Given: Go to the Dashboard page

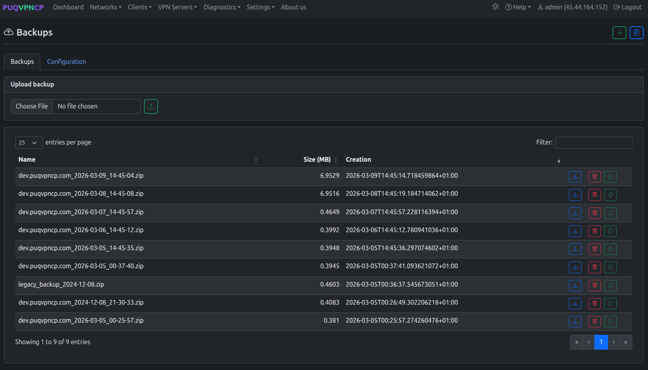Looking at the screenshot, I should coord(68,7).
